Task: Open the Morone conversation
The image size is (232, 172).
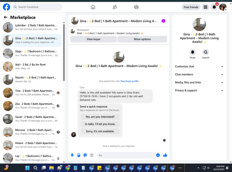Action: tap(32, 132)
